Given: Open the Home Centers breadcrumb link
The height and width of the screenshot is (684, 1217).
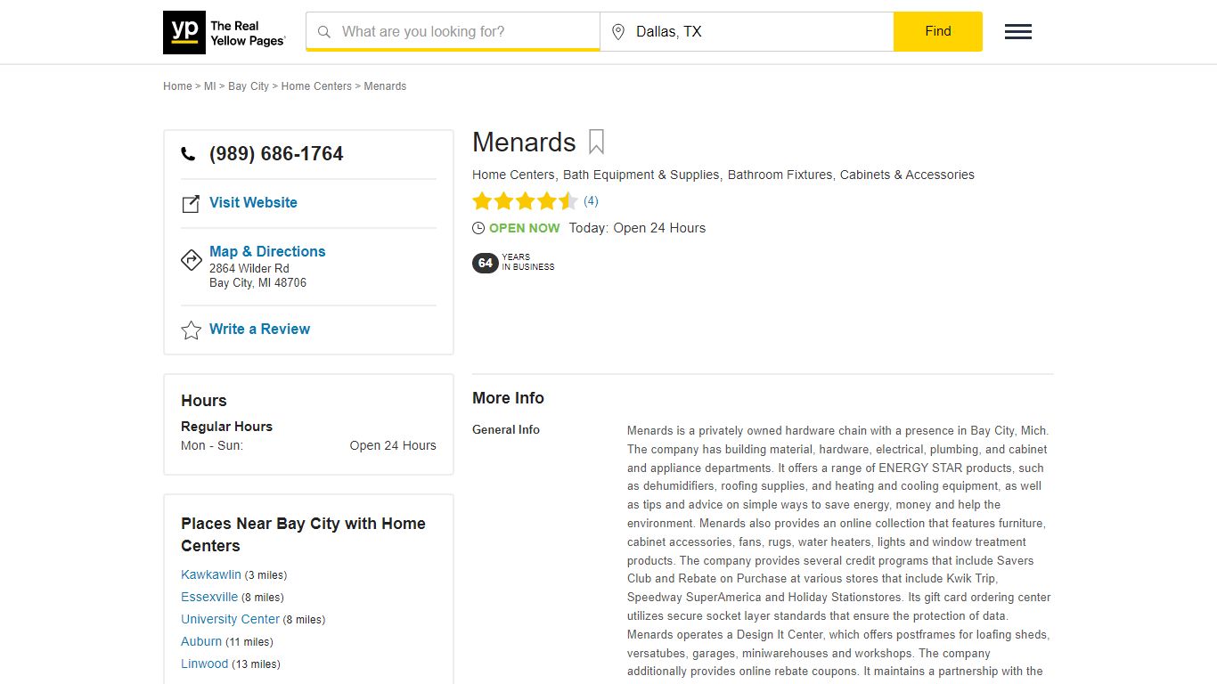Looking at the screenshot, I should (316, 86).
